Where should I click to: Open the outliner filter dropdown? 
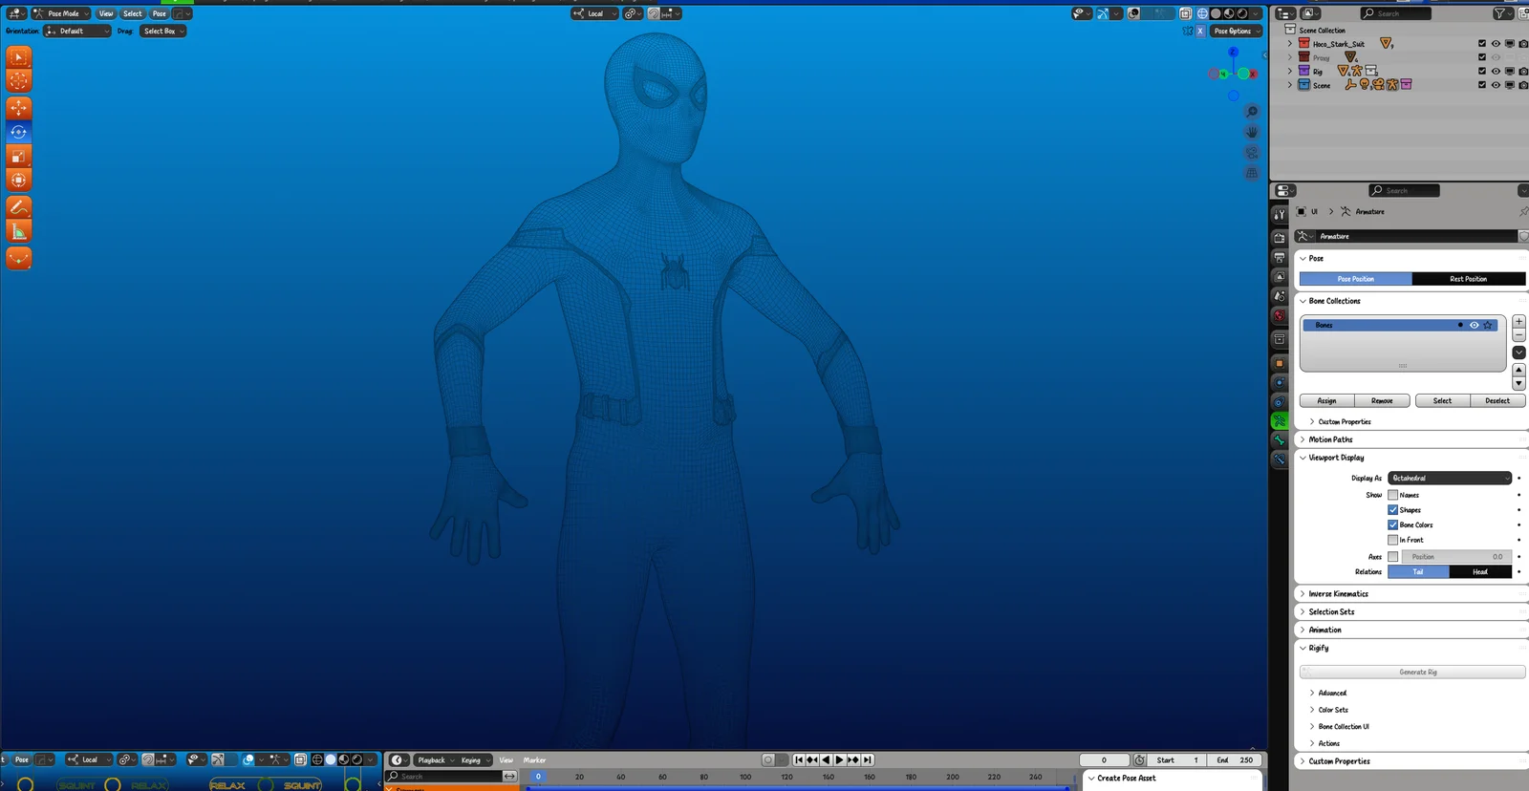pyautogui.click(x=1503, y=13)
